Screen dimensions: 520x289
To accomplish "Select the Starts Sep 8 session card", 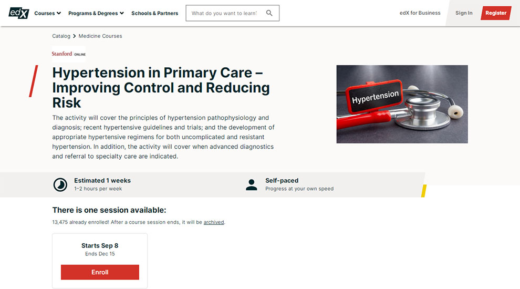I will coord(100,261).
